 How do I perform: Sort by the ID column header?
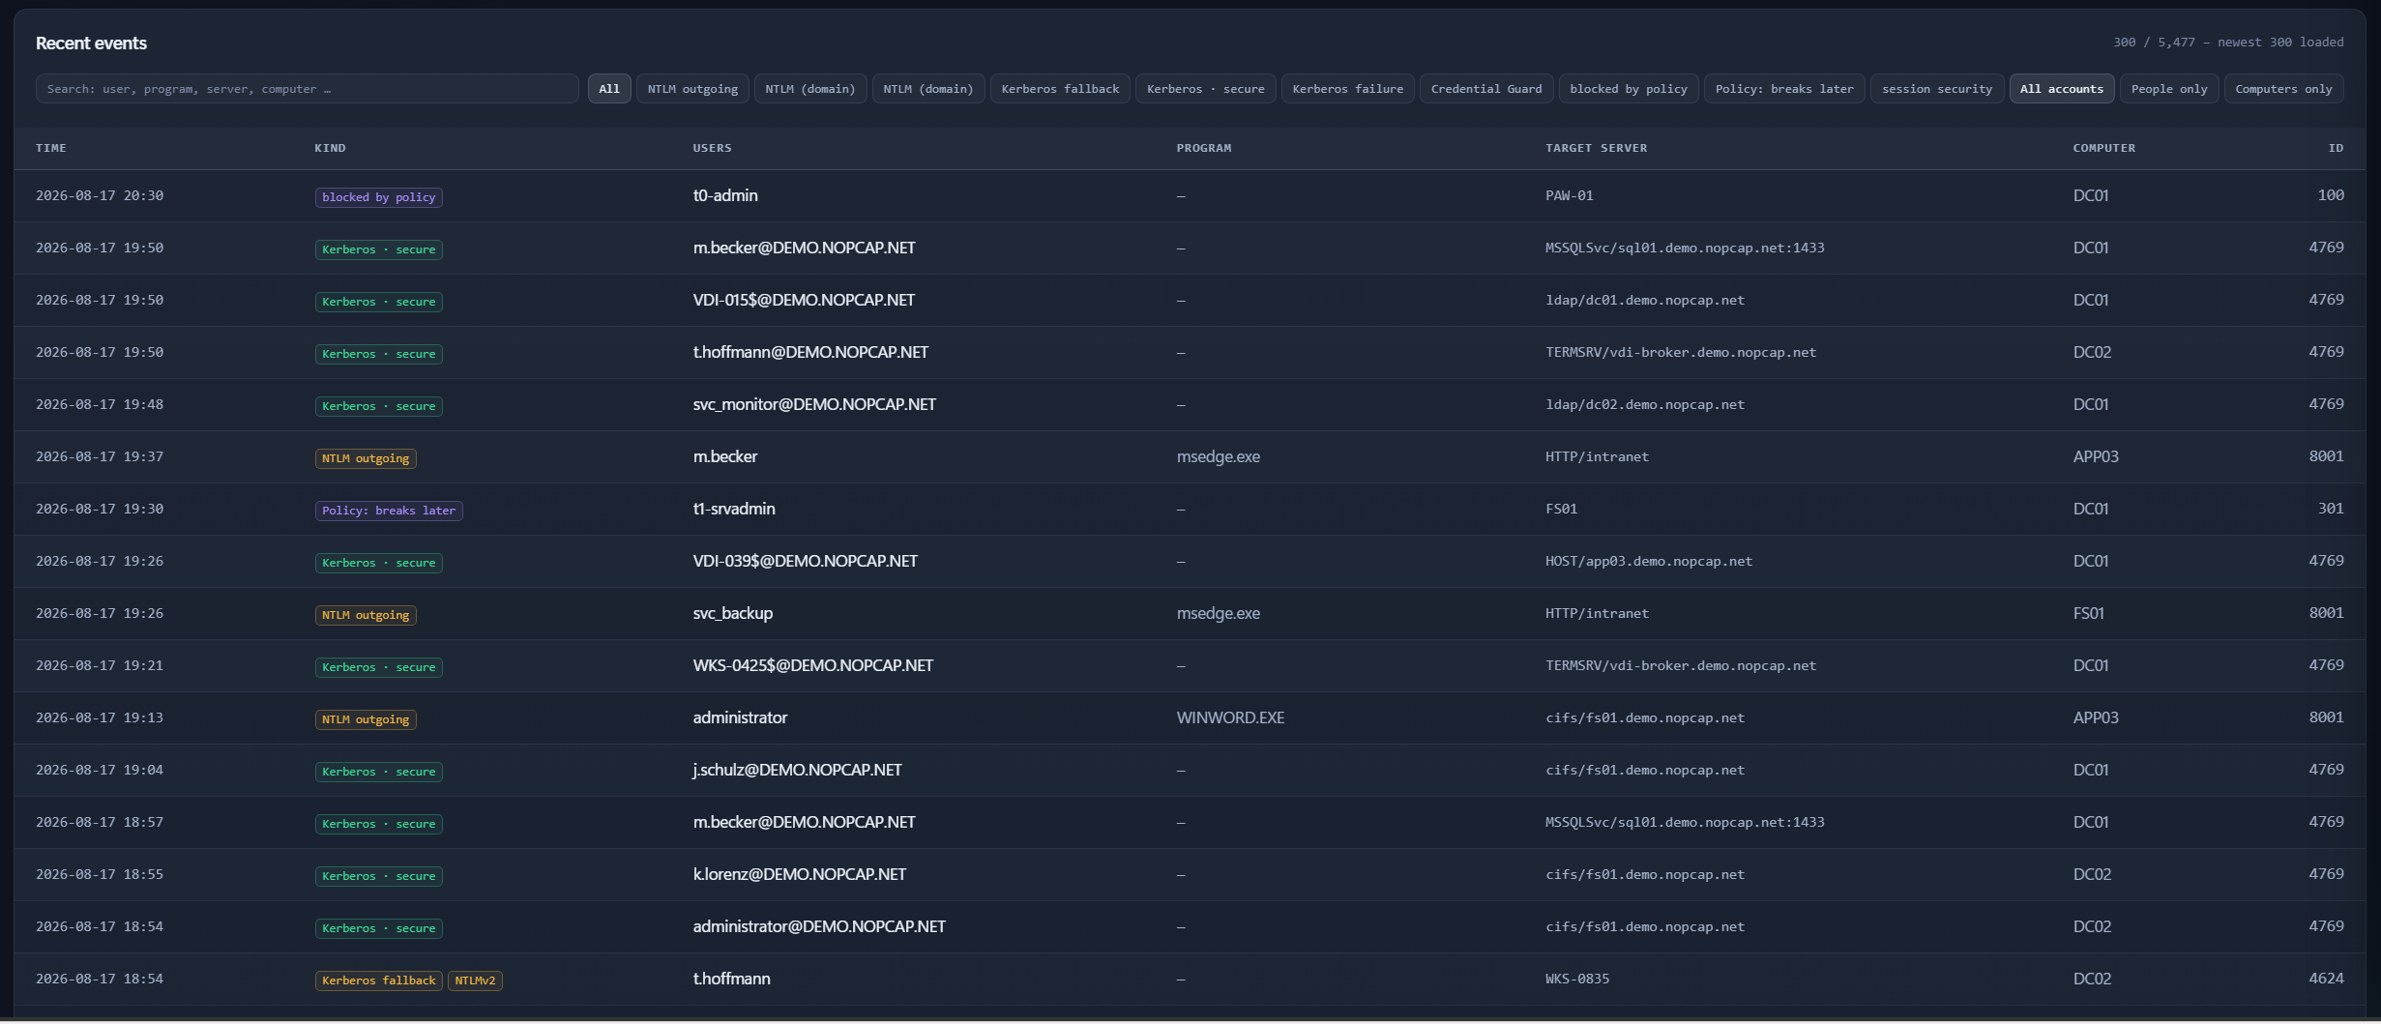tap(2336, 148)
